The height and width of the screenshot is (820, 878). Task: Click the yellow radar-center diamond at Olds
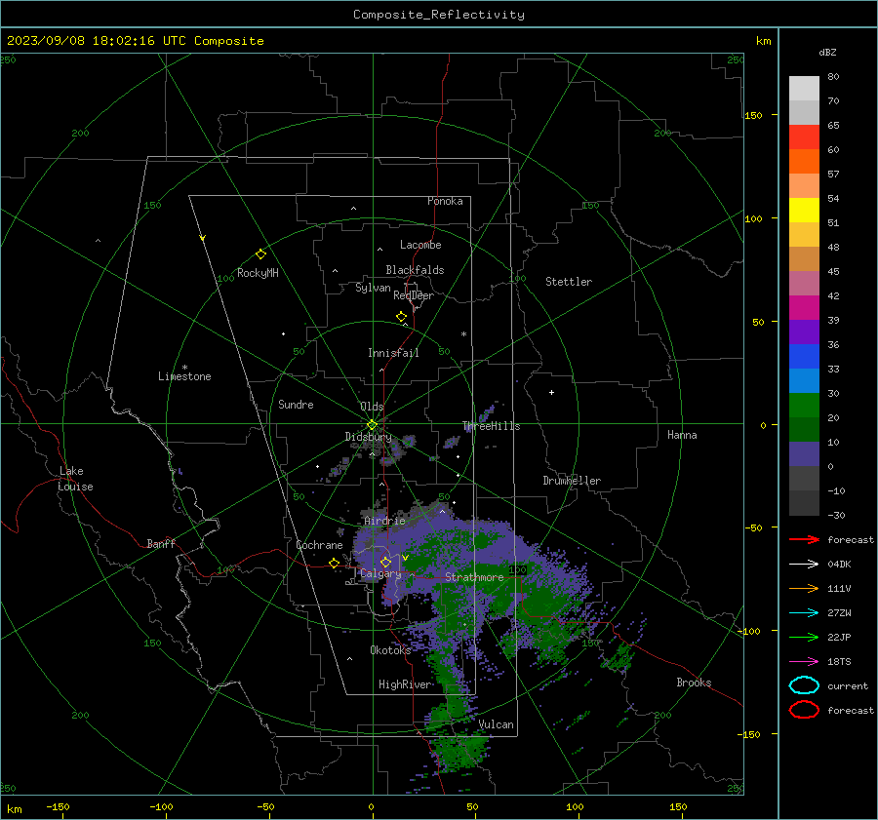(x=372, y=425)
